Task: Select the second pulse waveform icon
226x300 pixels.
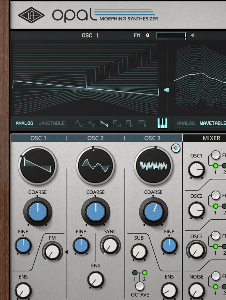Action: (129, 124)
